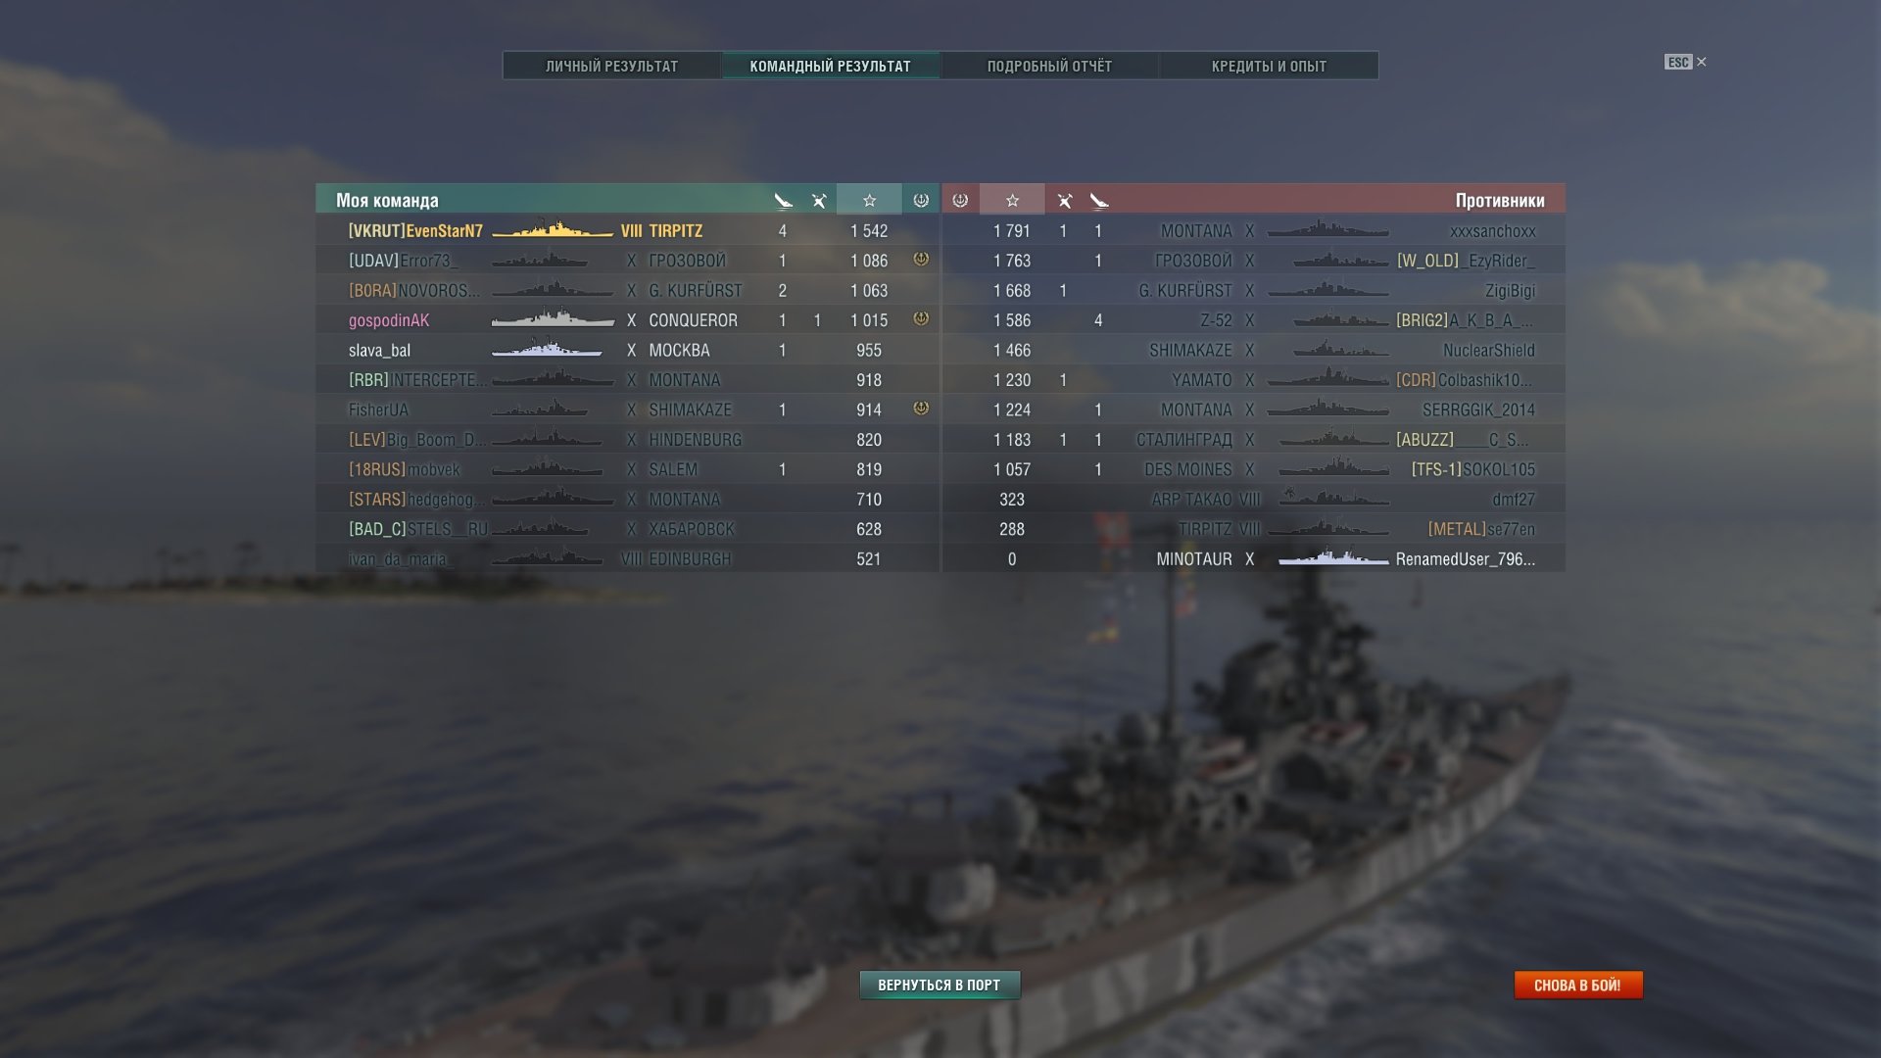Select enemy player xxxsanchoxx in the list
This screenshot has height=1058, width=1881.
click(x=1492, y=231)
